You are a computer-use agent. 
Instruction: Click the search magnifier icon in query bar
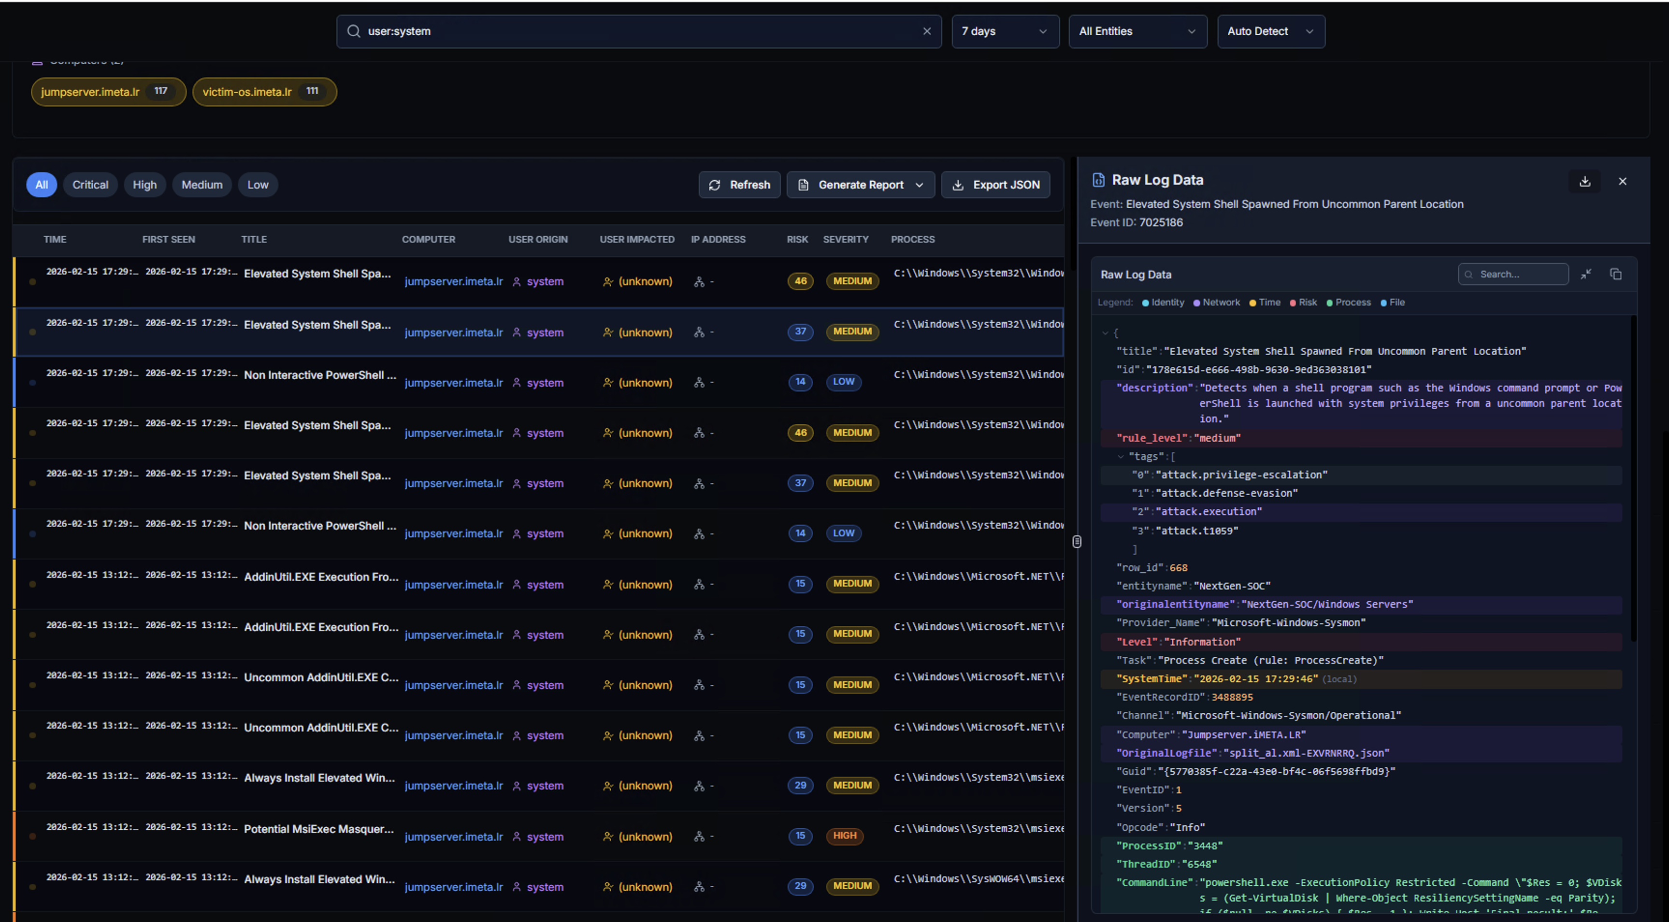353,31
